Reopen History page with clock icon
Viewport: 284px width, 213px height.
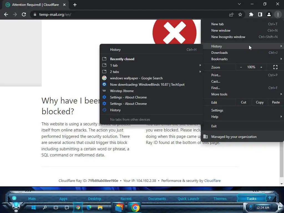point(151,110)
